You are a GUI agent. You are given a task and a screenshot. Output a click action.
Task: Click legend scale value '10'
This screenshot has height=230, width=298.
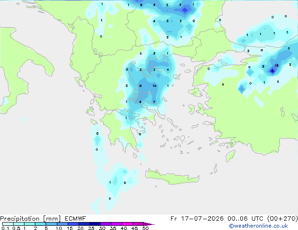click(59, 228)
